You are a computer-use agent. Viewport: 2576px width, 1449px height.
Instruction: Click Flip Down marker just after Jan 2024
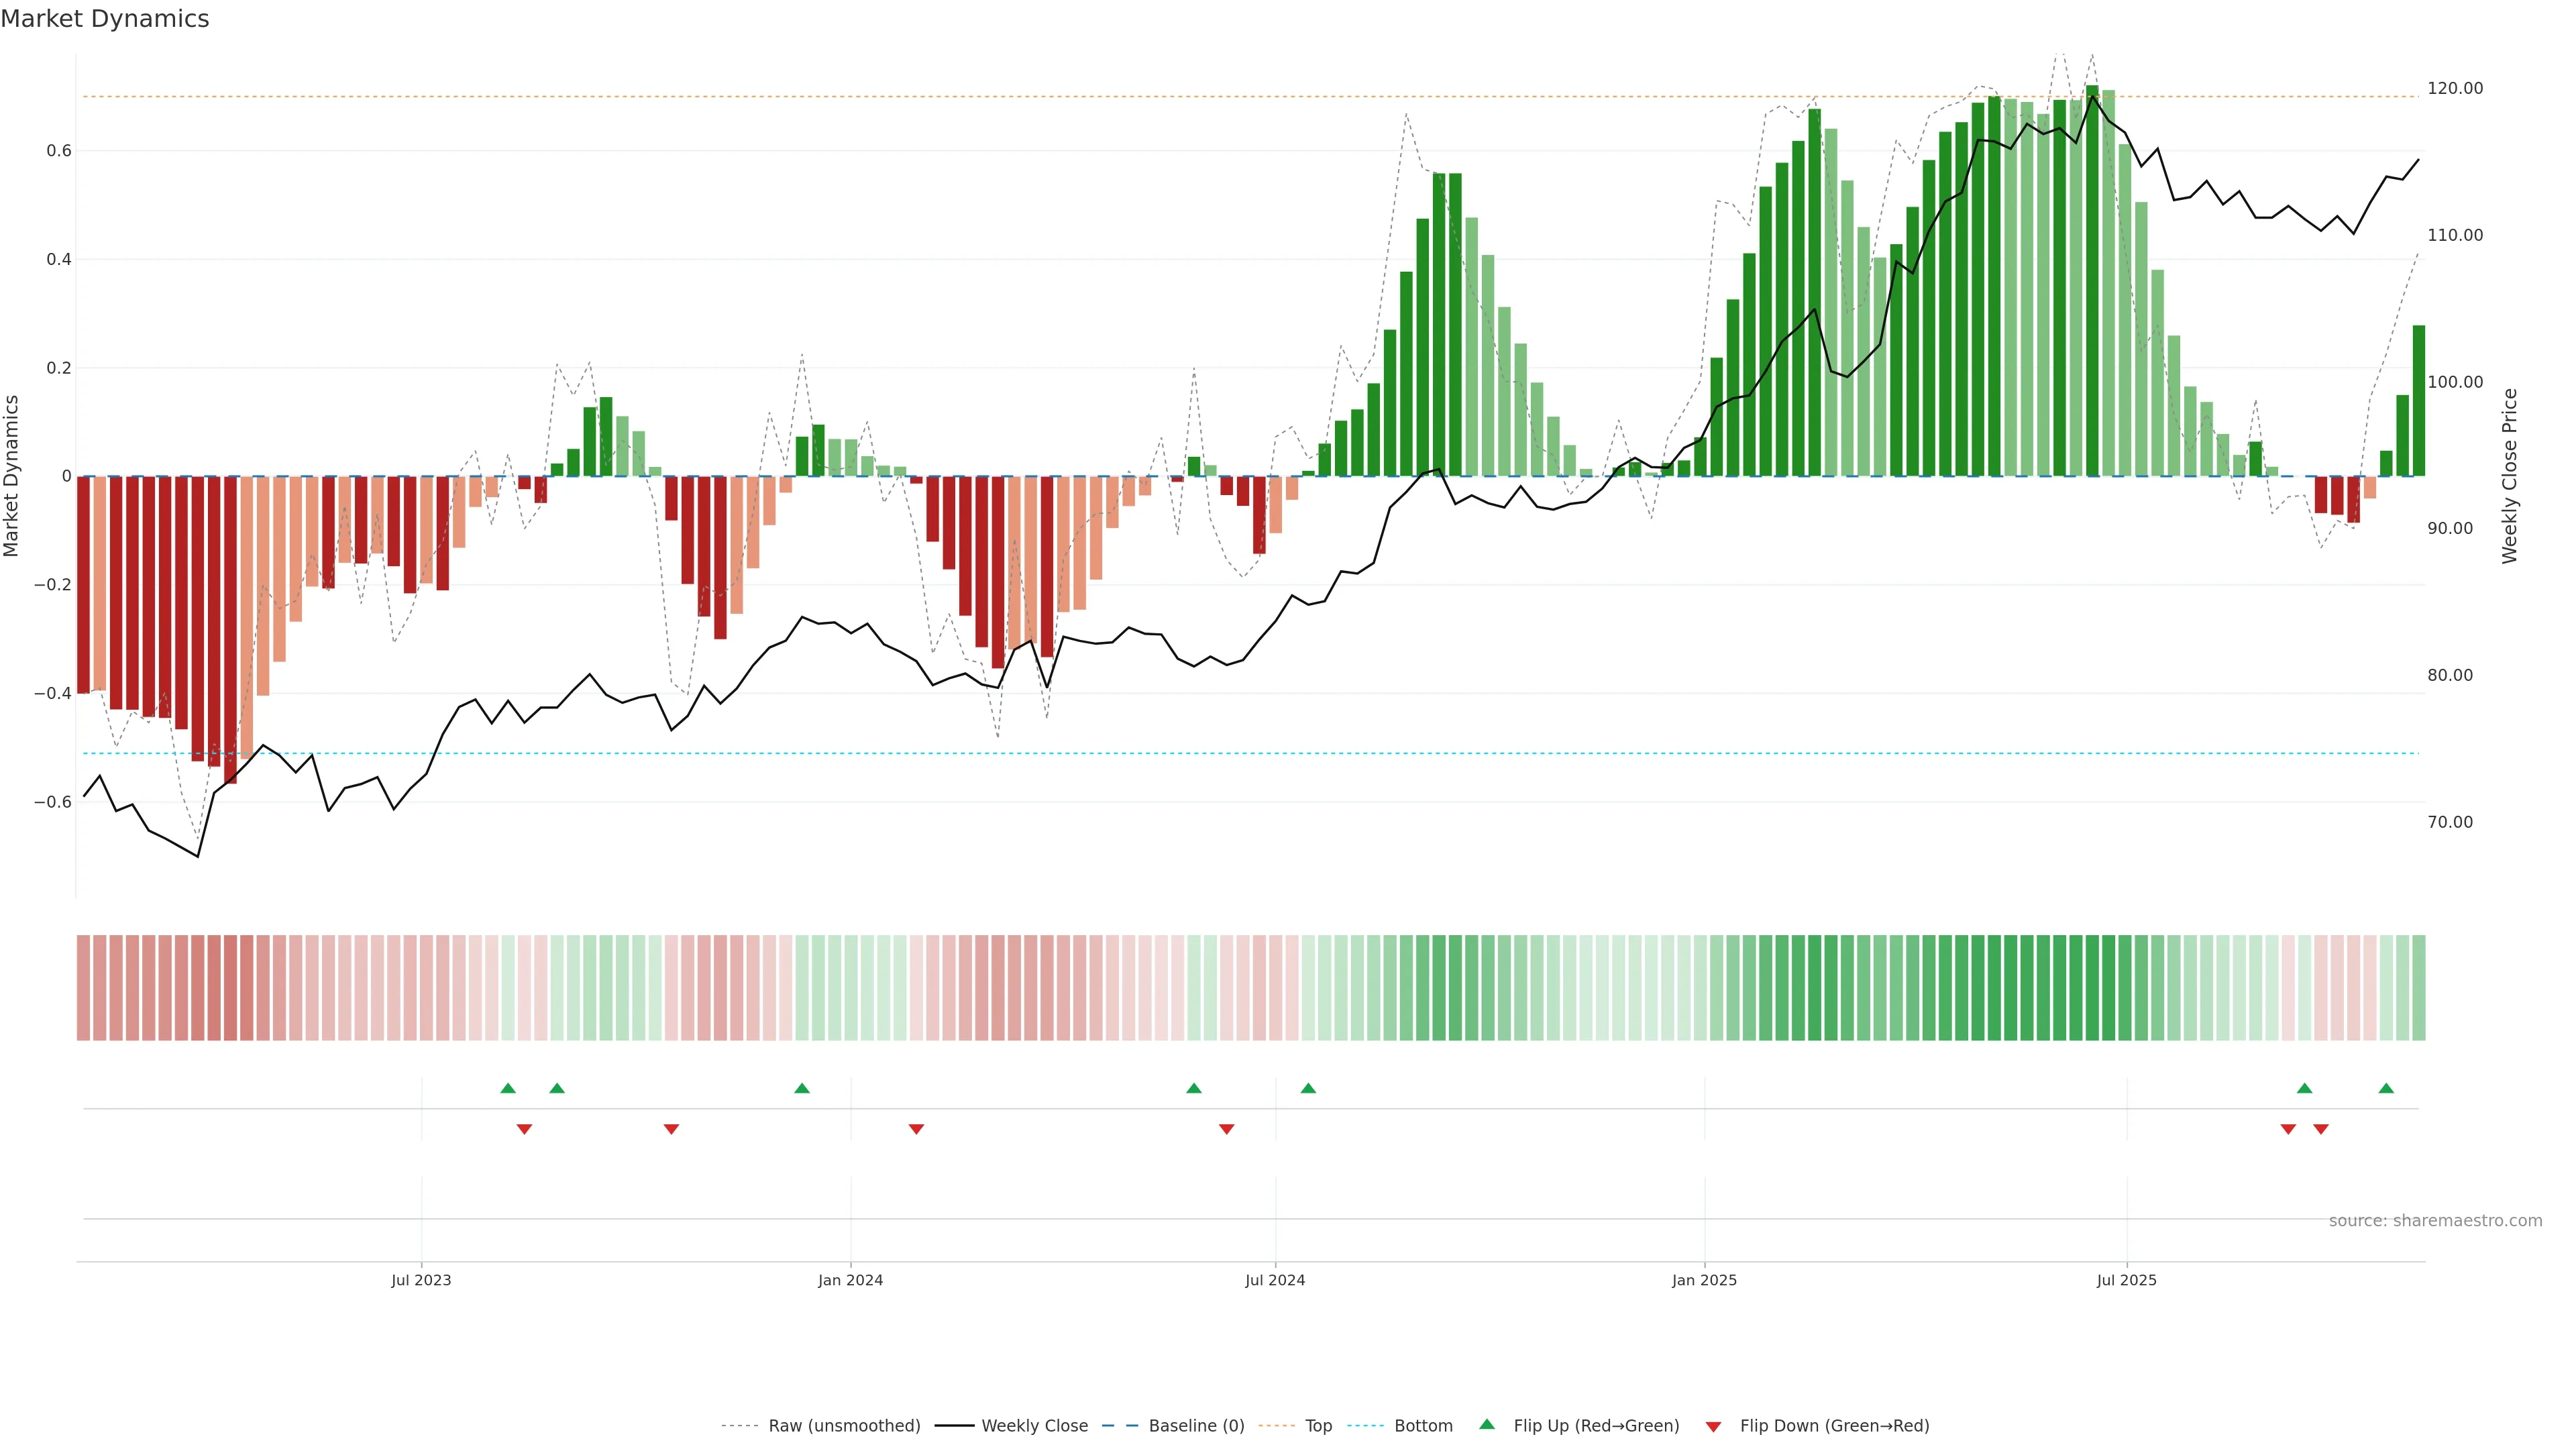(916, 1129)
